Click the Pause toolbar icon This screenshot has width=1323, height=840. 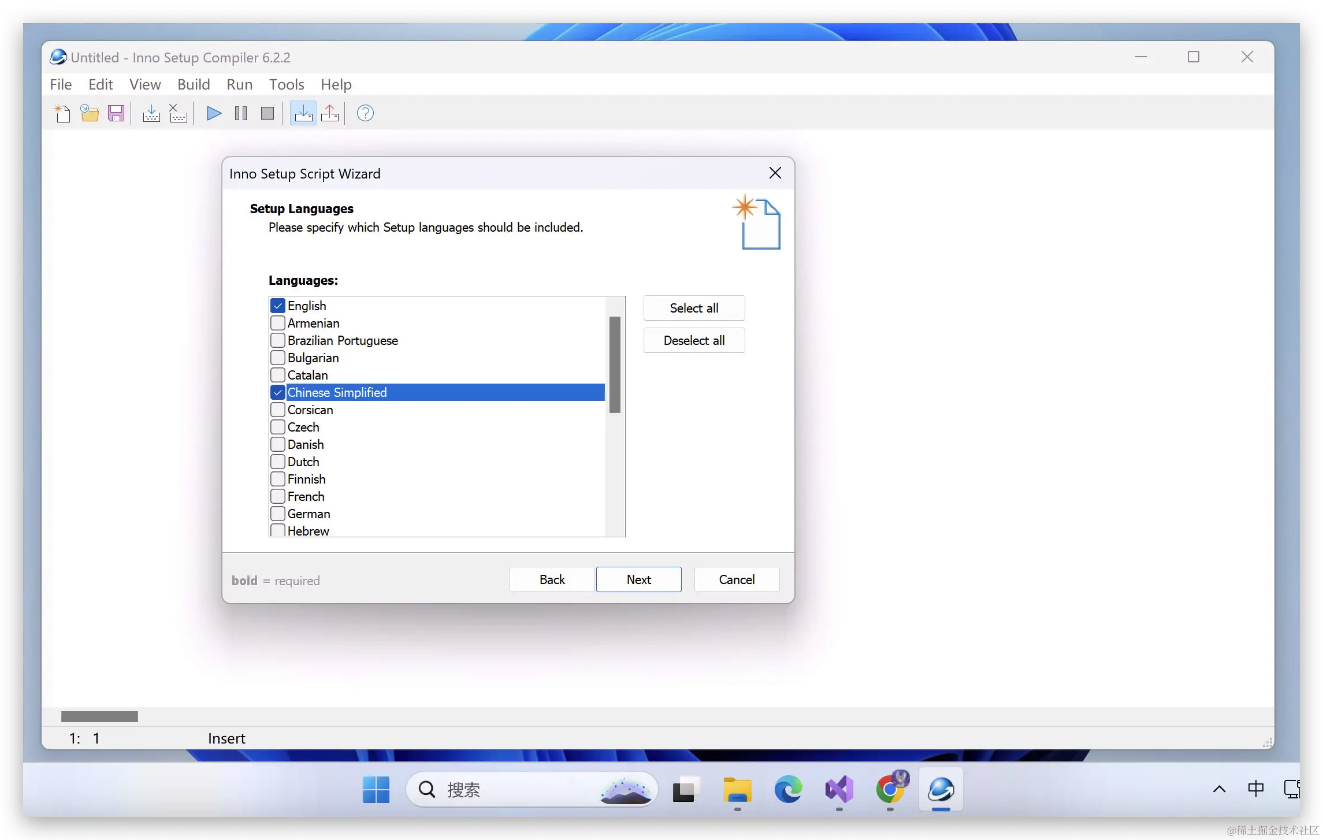pos(241,113)
